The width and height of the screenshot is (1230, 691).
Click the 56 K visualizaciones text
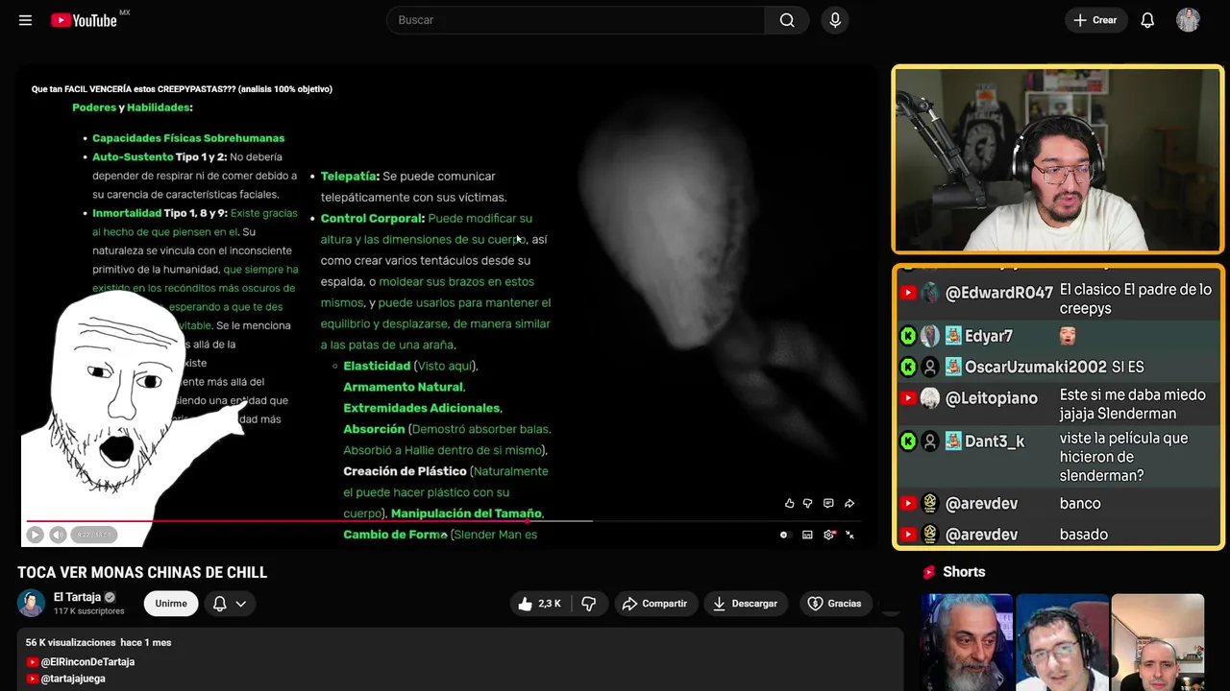click(x=70, y=643)
